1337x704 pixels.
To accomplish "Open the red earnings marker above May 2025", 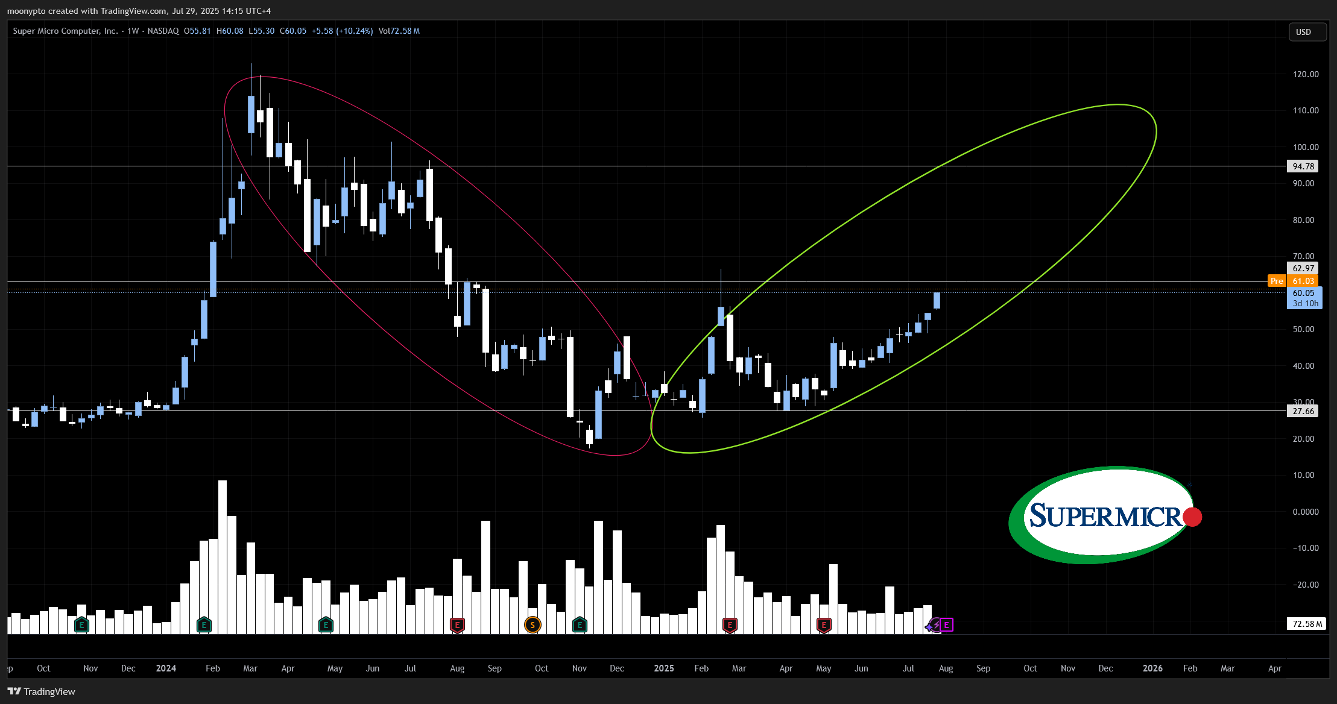I will coord(824,625).
